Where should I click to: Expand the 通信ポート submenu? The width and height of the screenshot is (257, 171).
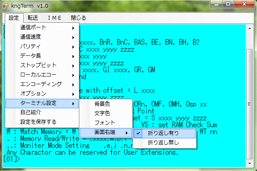click(42, 27)
